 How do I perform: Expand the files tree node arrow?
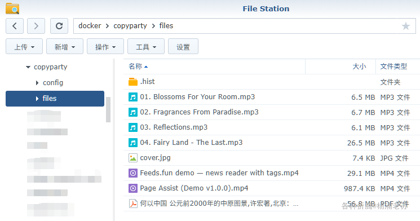(x=37, y=99)
